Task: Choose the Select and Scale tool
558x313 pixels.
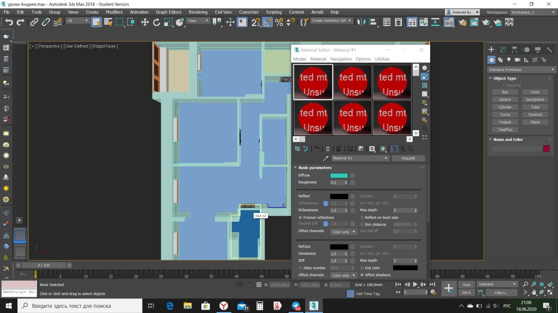Action: click(168, 22)
